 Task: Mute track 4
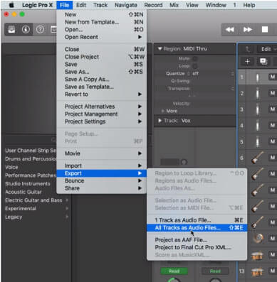tap(273, 125)
